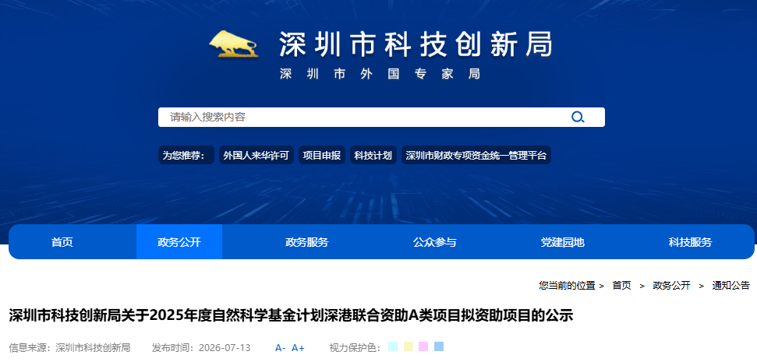Open the 首页 navigation tab
The image size is (757, 362).
(62, 242)
